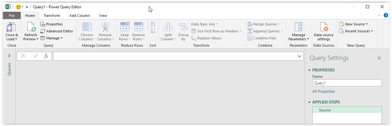This screenshot has width=392, height=126.
Task: Sort ascending with the A-Z icon
Action: tap(153, 24)
